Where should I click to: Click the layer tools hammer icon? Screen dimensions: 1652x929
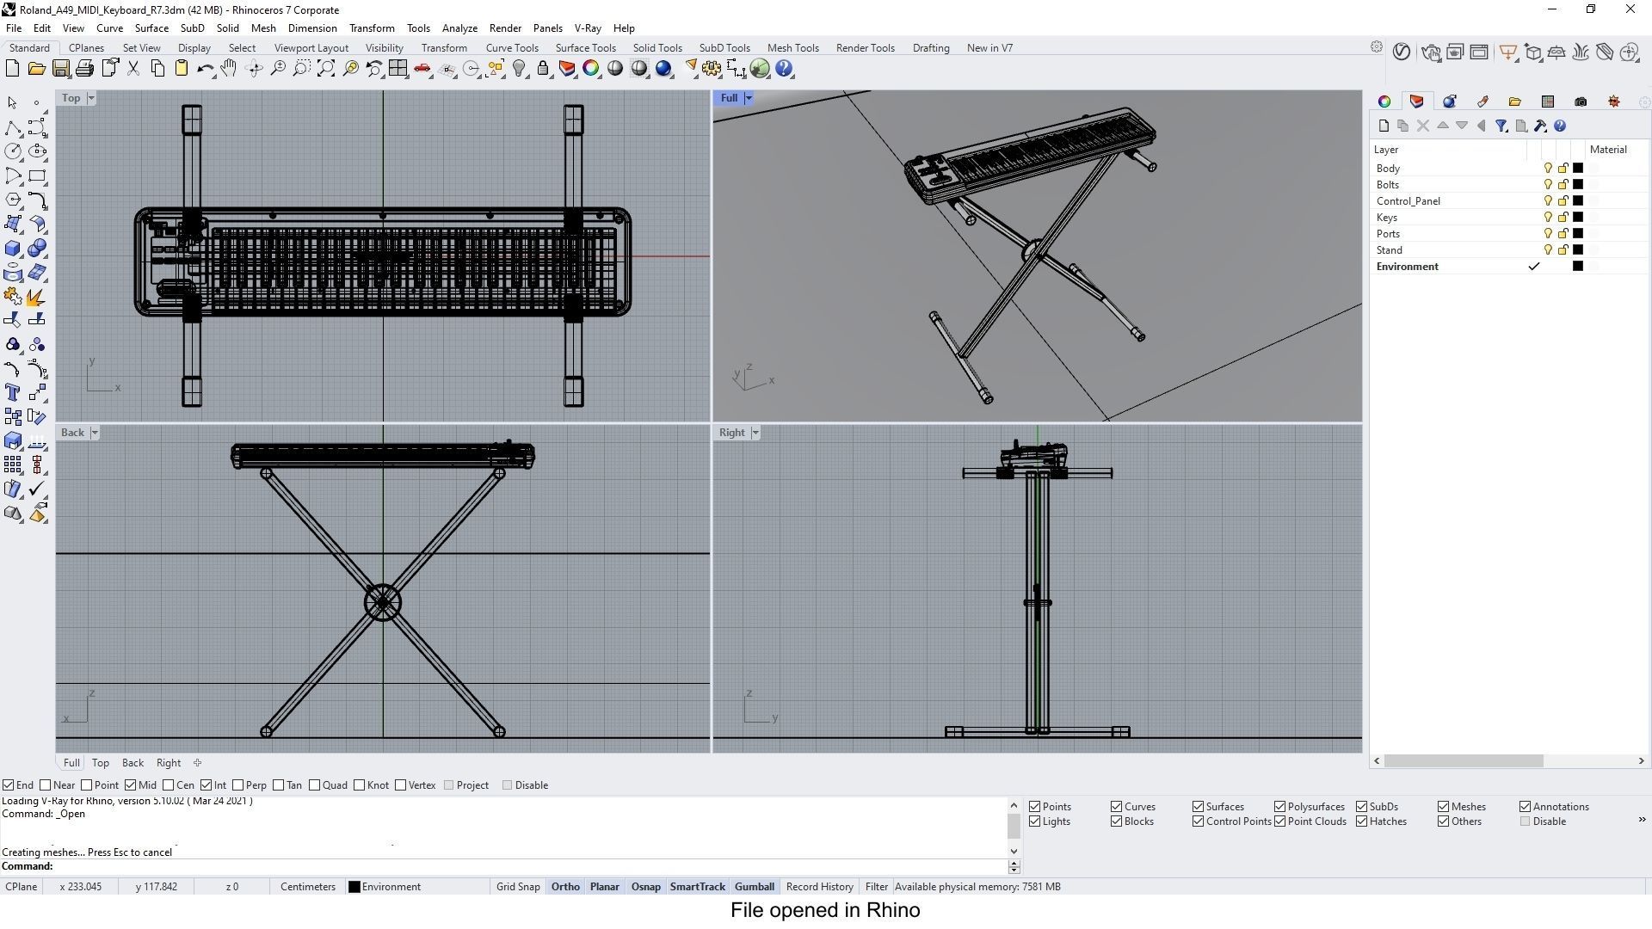1540,126
